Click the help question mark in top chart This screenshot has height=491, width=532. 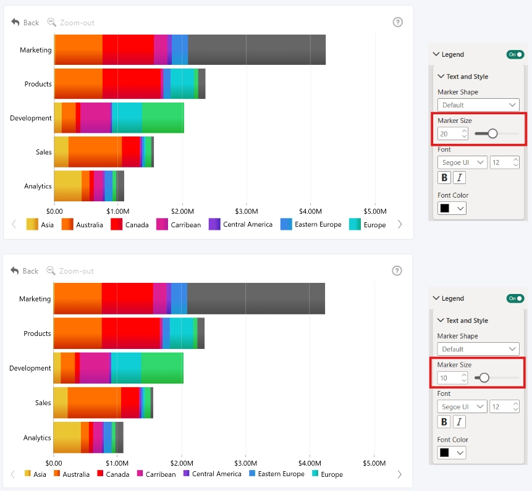pyautogui.click(x=398, y=22)
